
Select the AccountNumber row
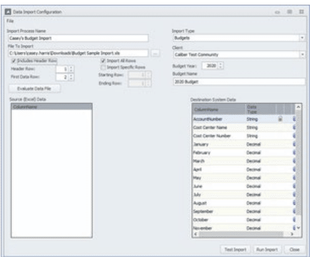[244, 119]
